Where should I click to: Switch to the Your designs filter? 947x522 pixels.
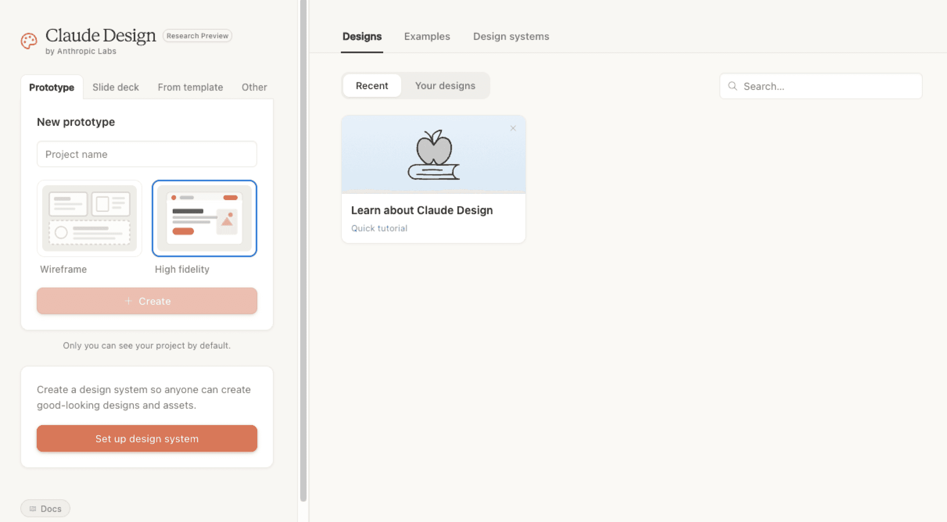click(x=445, y=86)
